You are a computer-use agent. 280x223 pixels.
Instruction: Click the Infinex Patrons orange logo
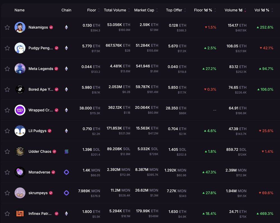click(20, 214)
